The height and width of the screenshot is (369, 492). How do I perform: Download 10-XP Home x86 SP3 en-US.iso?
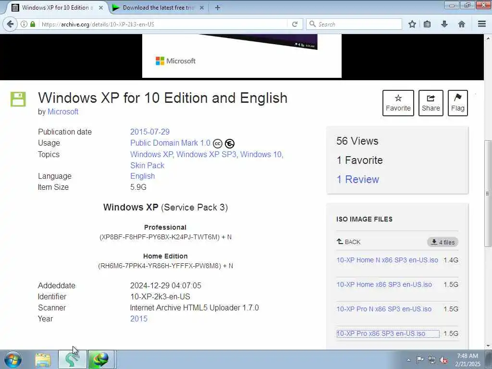(x=384, y=284)
